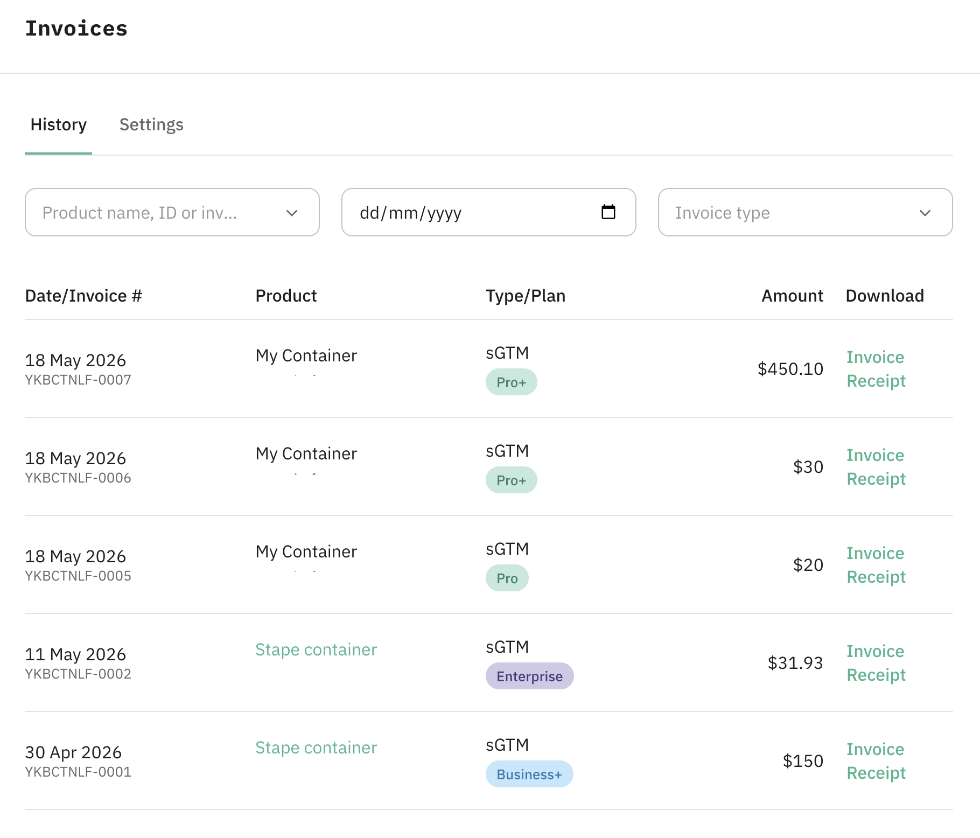Download Invoice for the $30 charge

875,455
